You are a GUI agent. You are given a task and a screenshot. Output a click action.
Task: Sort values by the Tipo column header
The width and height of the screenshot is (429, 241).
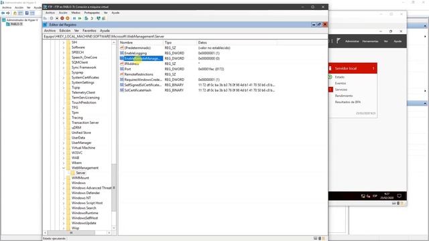pyautogui.click(x=180, y=43)
